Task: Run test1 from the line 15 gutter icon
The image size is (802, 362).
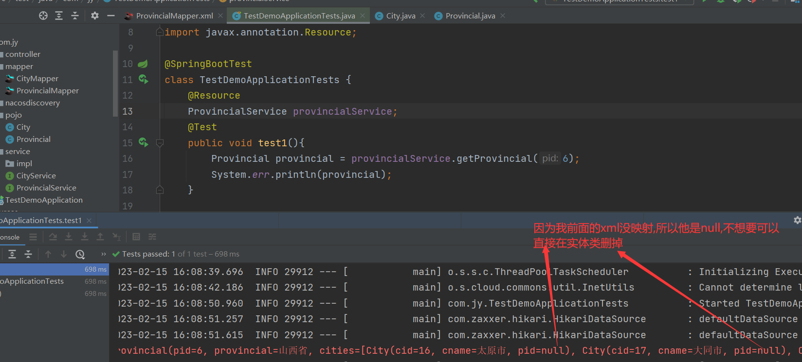Action: [143, 142]
